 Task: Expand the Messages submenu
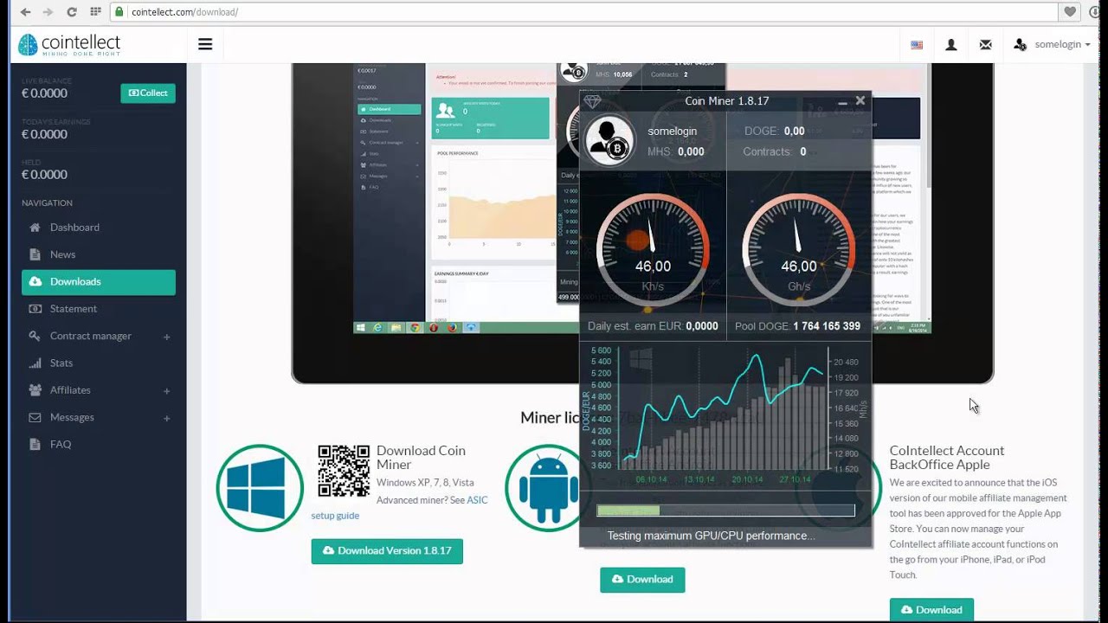pyautogui.click(x=167, y=418)
